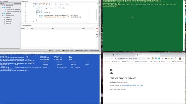Open the Confluence bookmark folder
Viewport: 186px width, 104px height.
tap(116, 62)
